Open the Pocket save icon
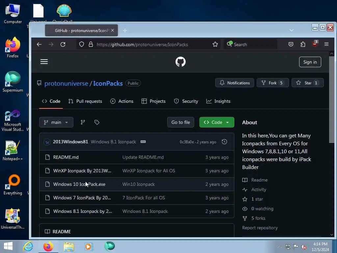 point(291,44)
